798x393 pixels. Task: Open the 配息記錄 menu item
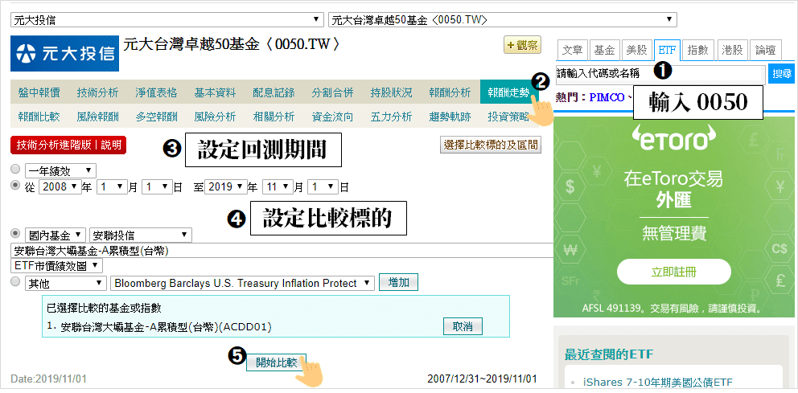(x=274, y=92)
